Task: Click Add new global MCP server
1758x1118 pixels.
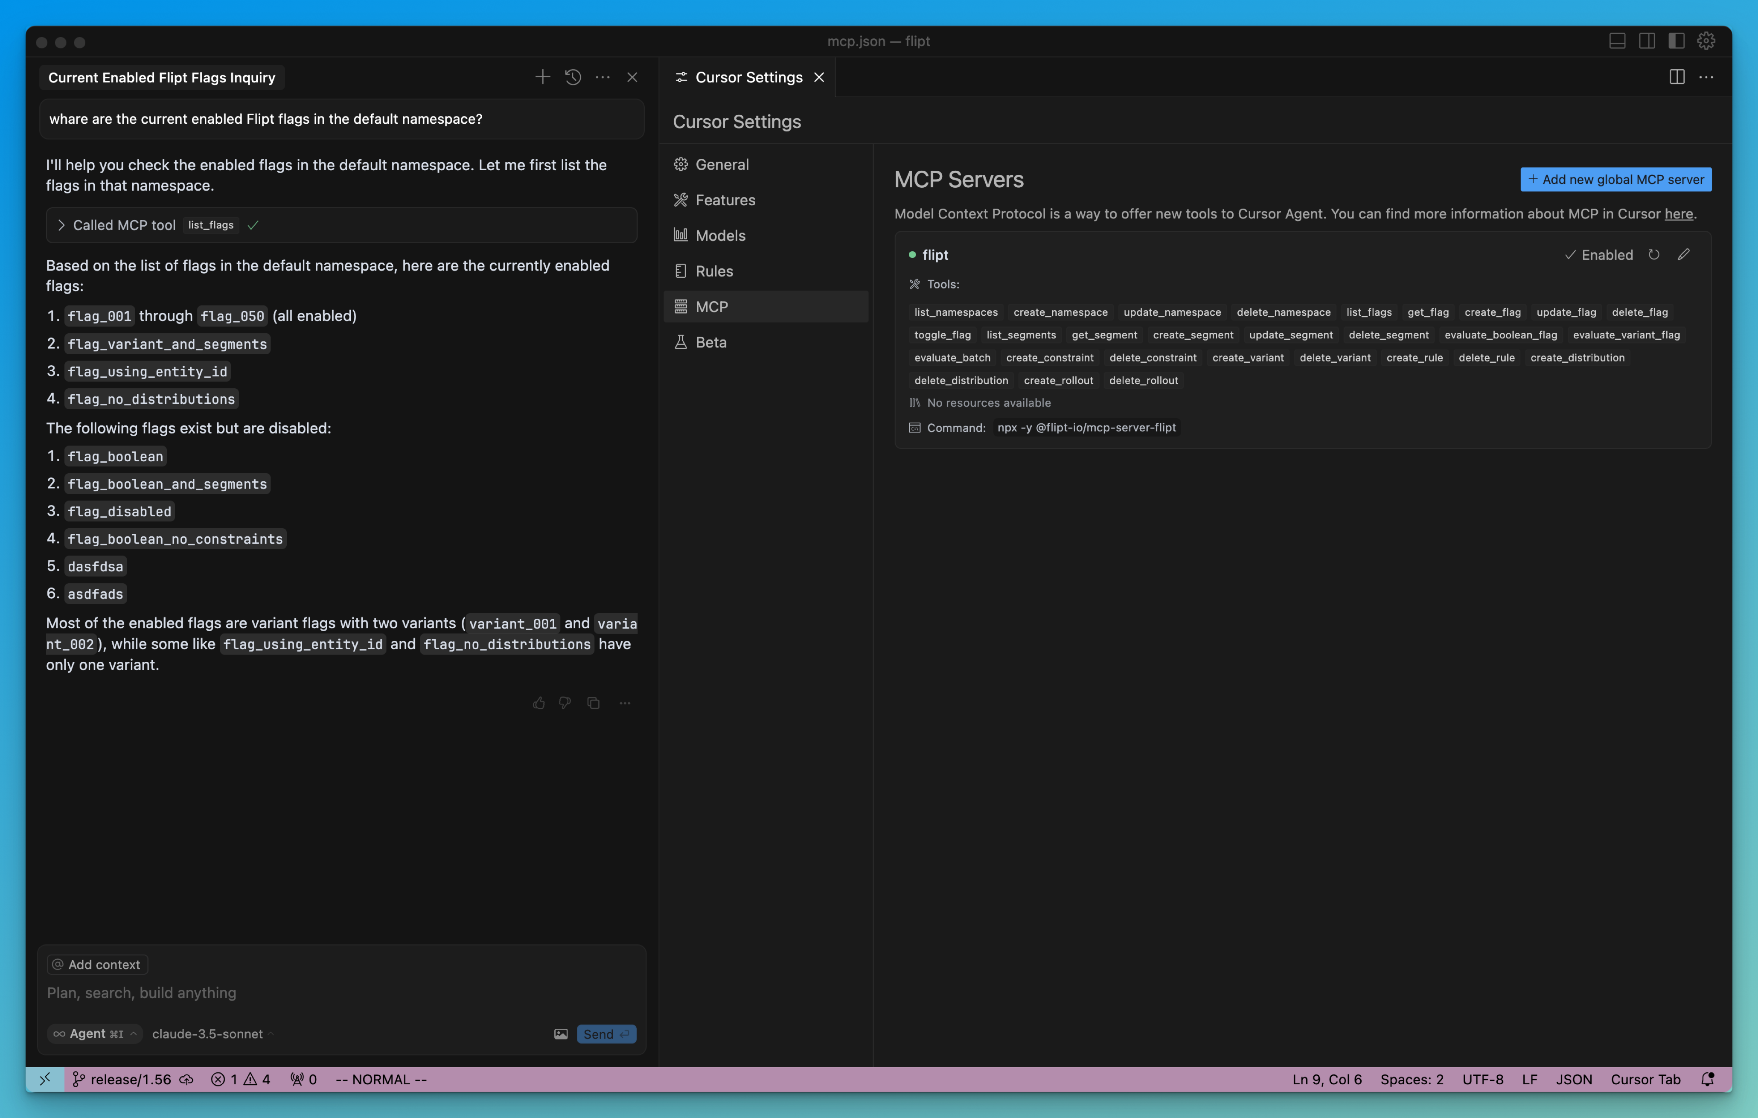Action: pos(1615,180)
